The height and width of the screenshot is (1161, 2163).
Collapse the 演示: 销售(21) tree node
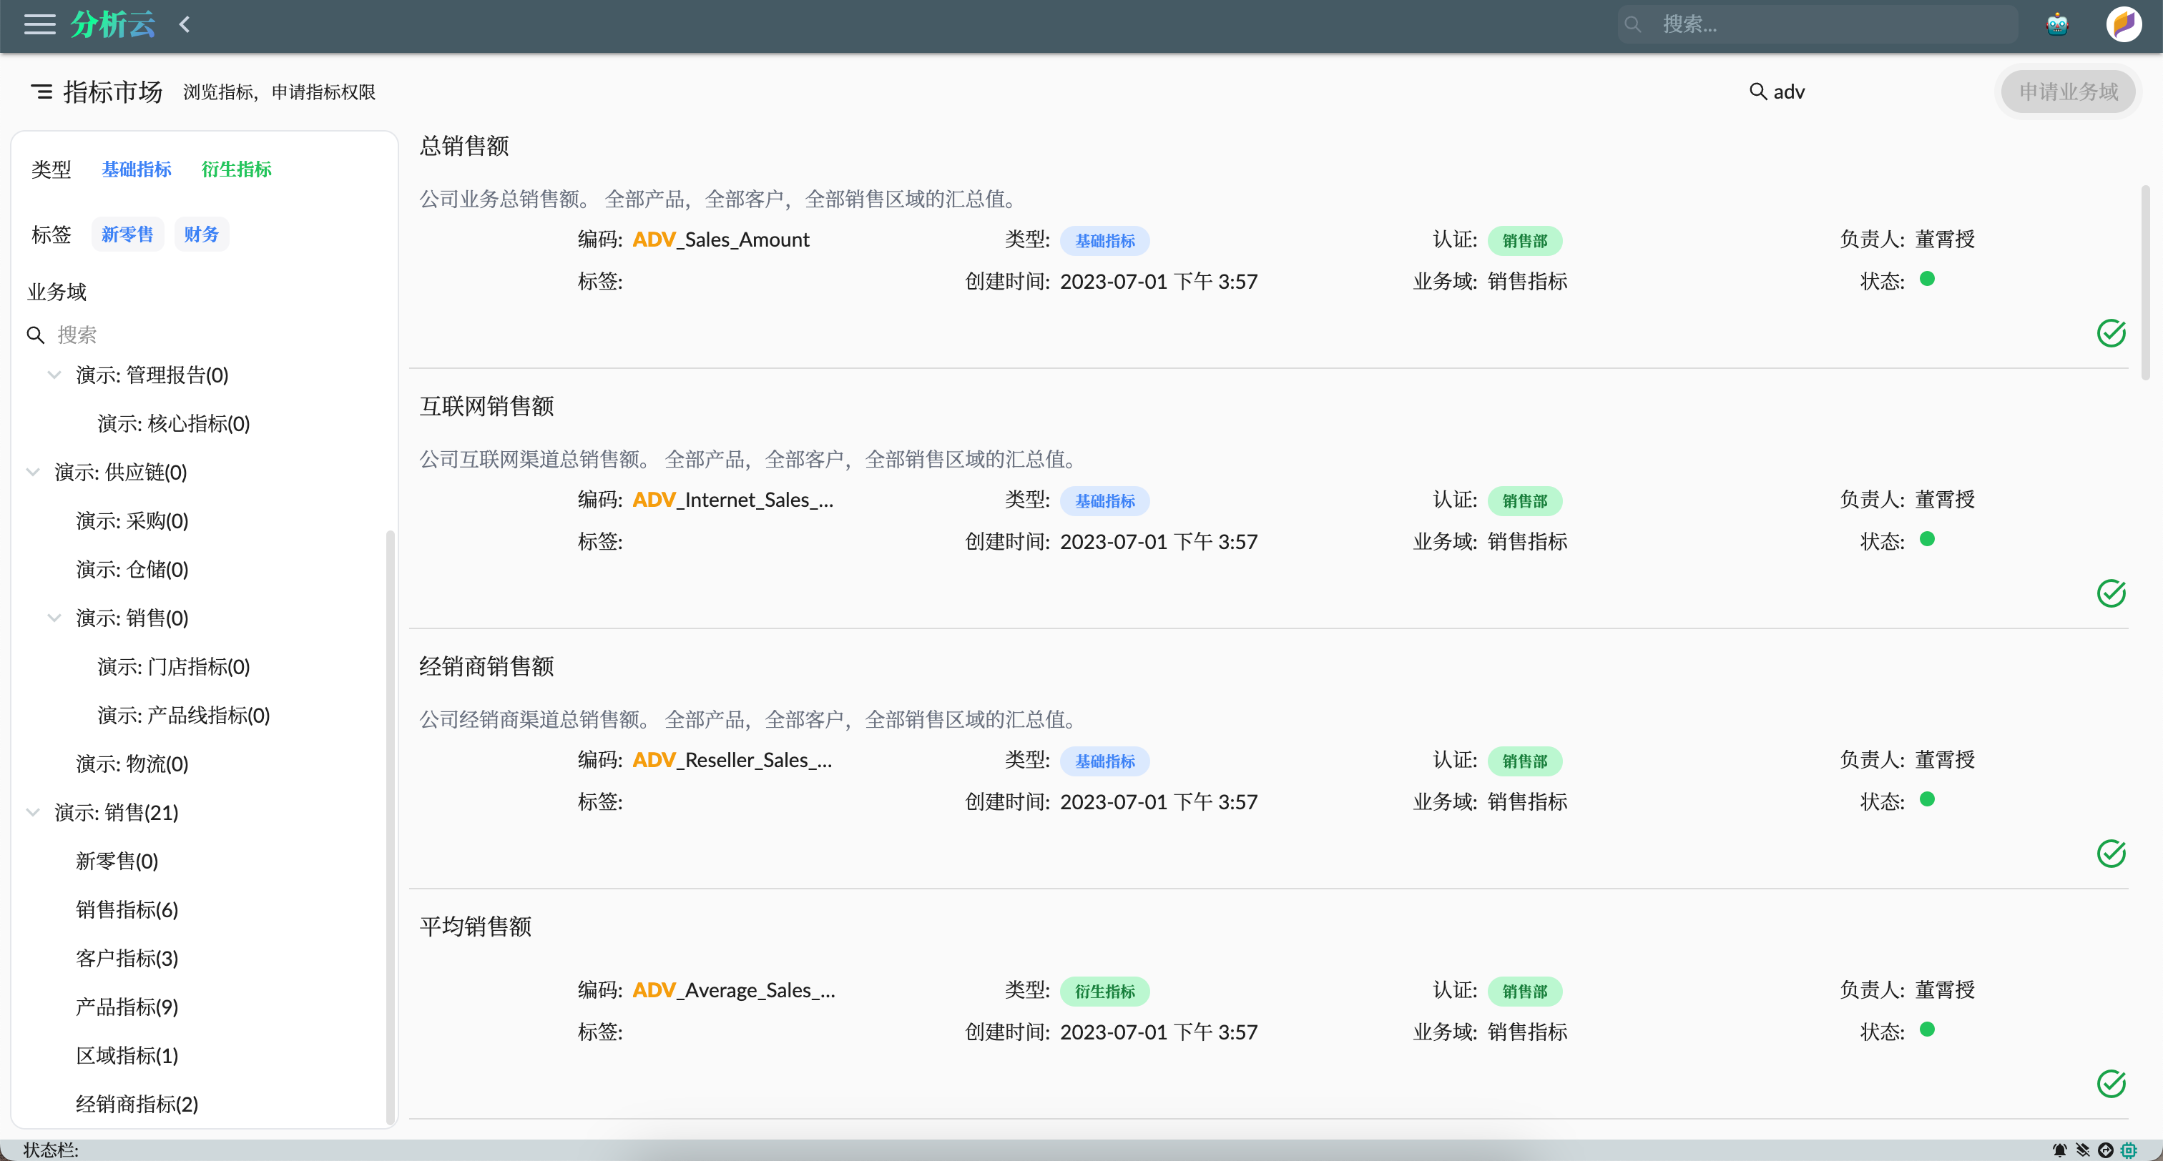(x=33, y=812)
